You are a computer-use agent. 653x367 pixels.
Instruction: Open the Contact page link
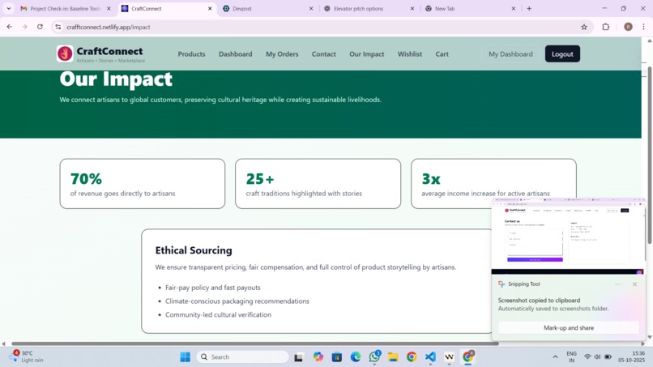click(x=323, y=54)
